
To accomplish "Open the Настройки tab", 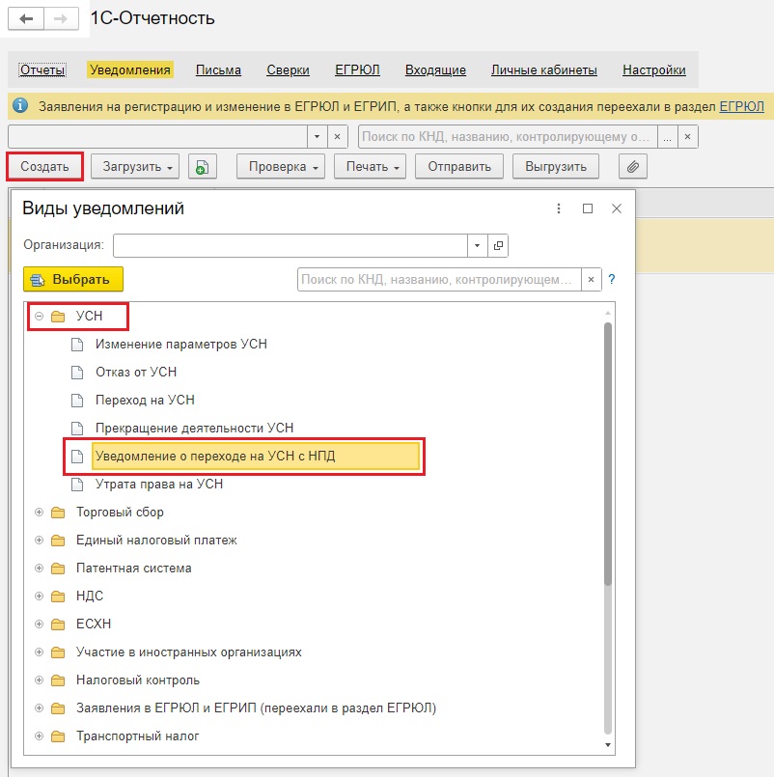I will pyautogui.click(x=654, y=69).
